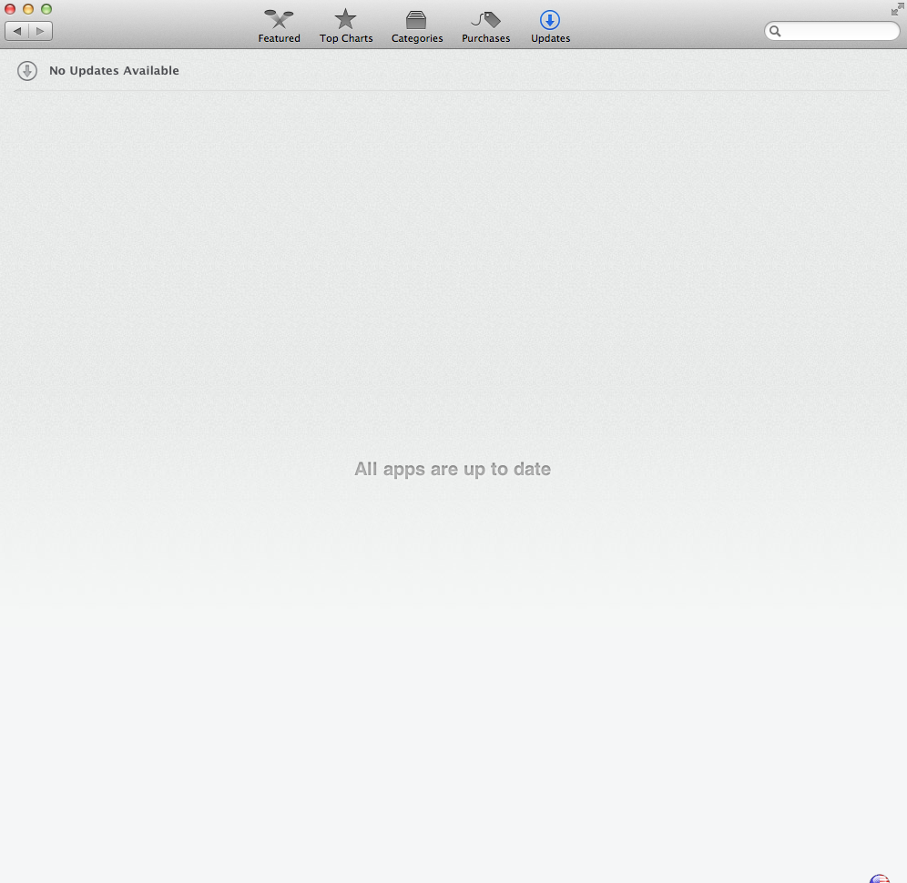Open the Featured section
This screenshot has height=883, width=907.
point(279,26)
